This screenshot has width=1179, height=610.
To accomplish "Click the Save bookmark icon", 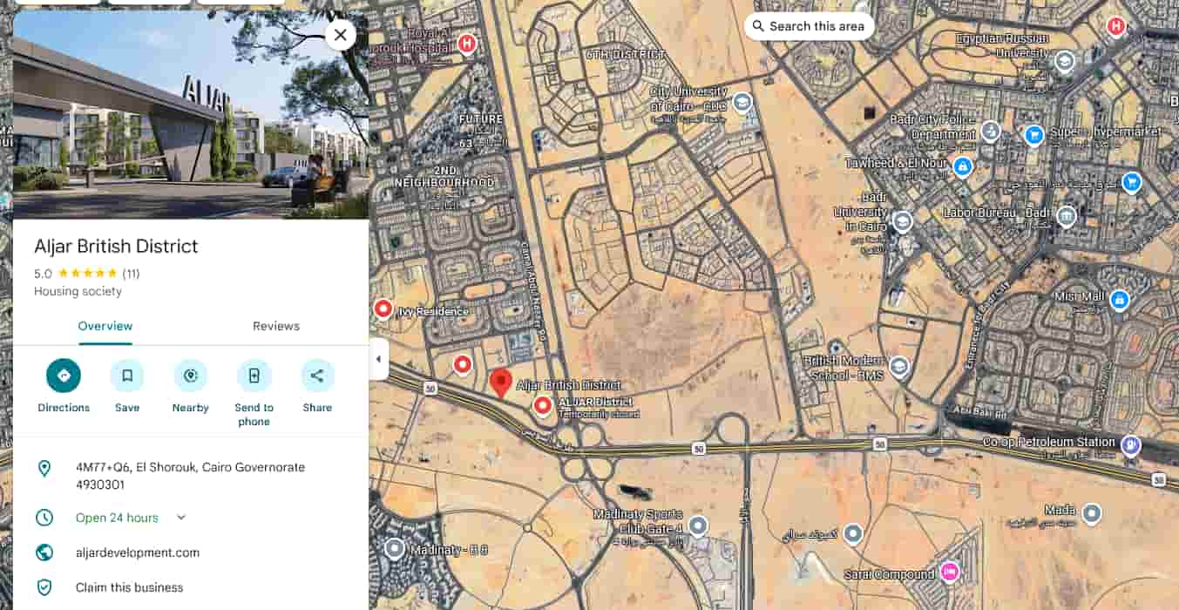I will click(127, 376).
